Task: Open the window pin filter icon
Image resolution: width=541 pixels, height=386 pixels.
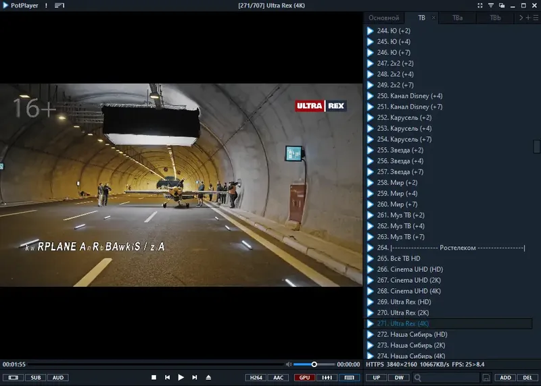Action: click(x=491, y=5)
